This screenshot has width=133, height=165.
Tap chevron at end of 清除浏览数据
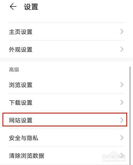tap(122, 155)
